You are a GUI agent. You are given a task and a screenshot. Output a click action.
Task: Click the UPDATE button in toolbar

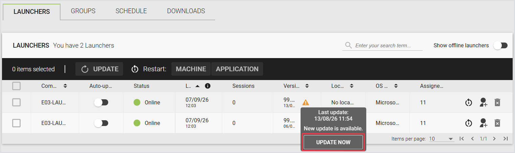point(99,69)
